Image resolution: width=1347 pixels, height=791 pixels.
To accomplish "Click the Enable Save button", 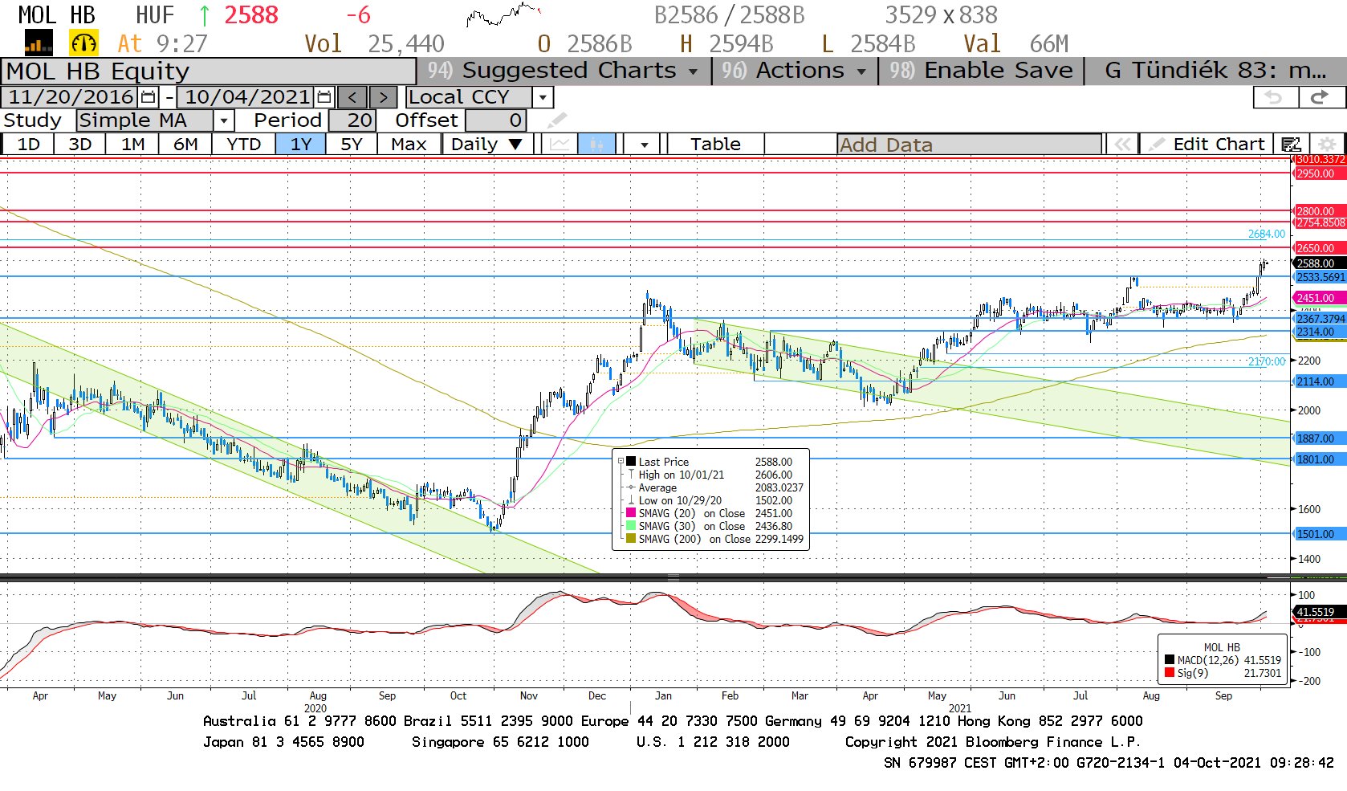I will pyautogui.click(x=981, y=71).
